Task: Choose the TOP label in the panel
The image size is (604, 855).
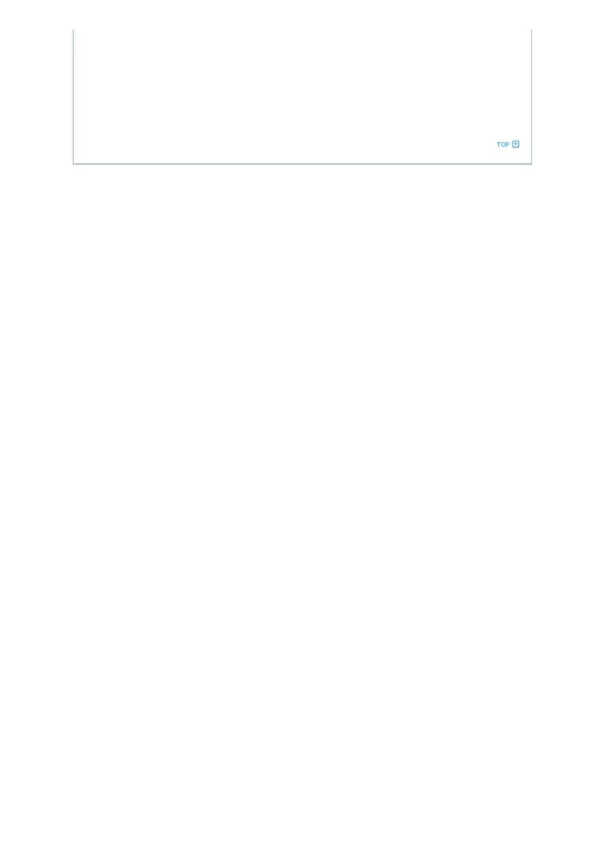Action: [x=502, y=145]
